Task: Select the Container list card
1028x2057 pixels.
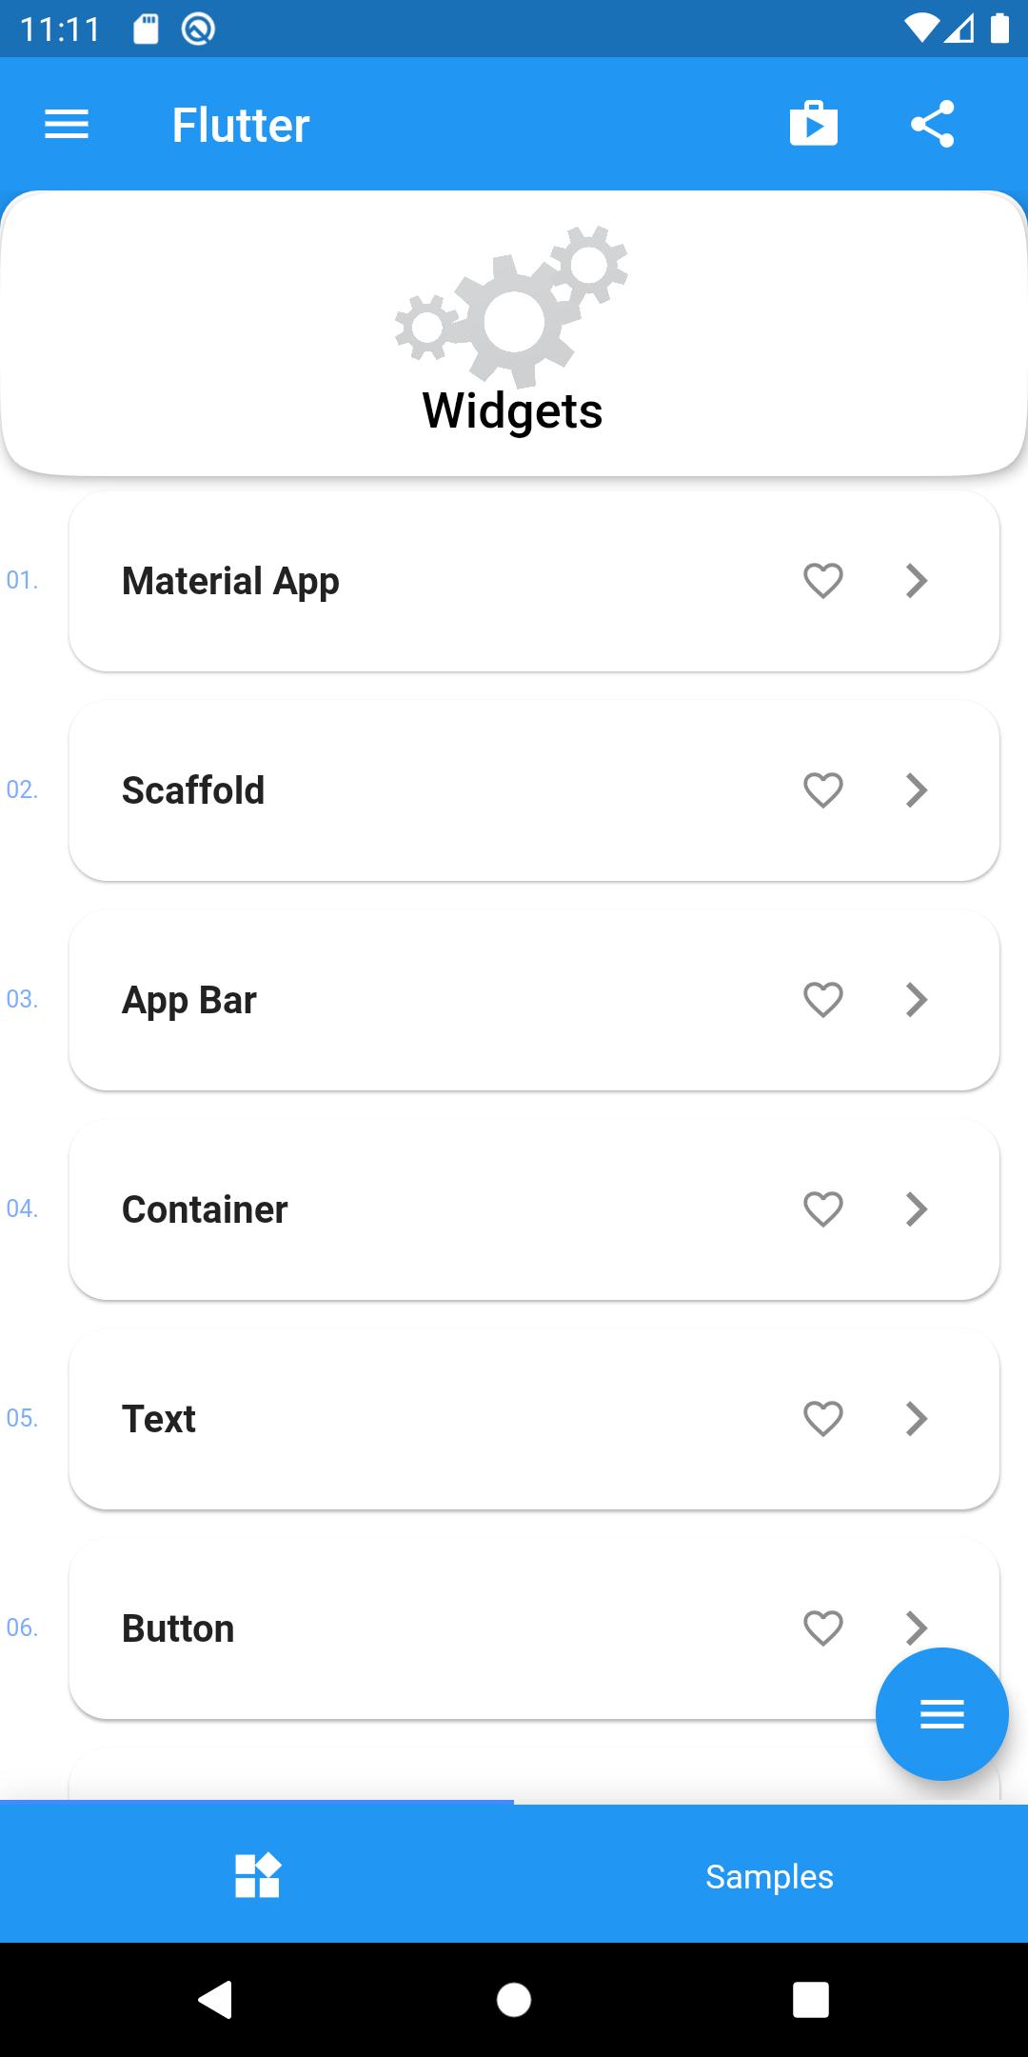Action: pyautogui.click(x=534, y=1209)
